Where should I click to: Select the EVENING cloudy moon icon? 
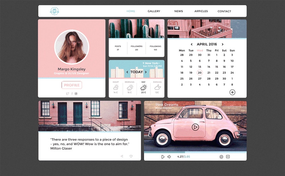click(x=157, y=87)
